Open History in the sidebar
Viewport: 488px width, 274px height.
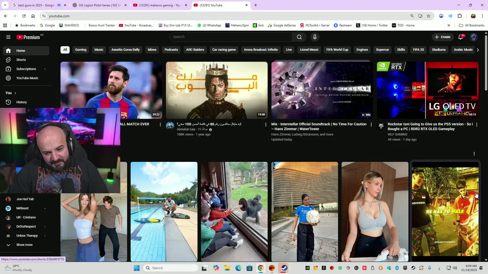click(x=26, y=102)
